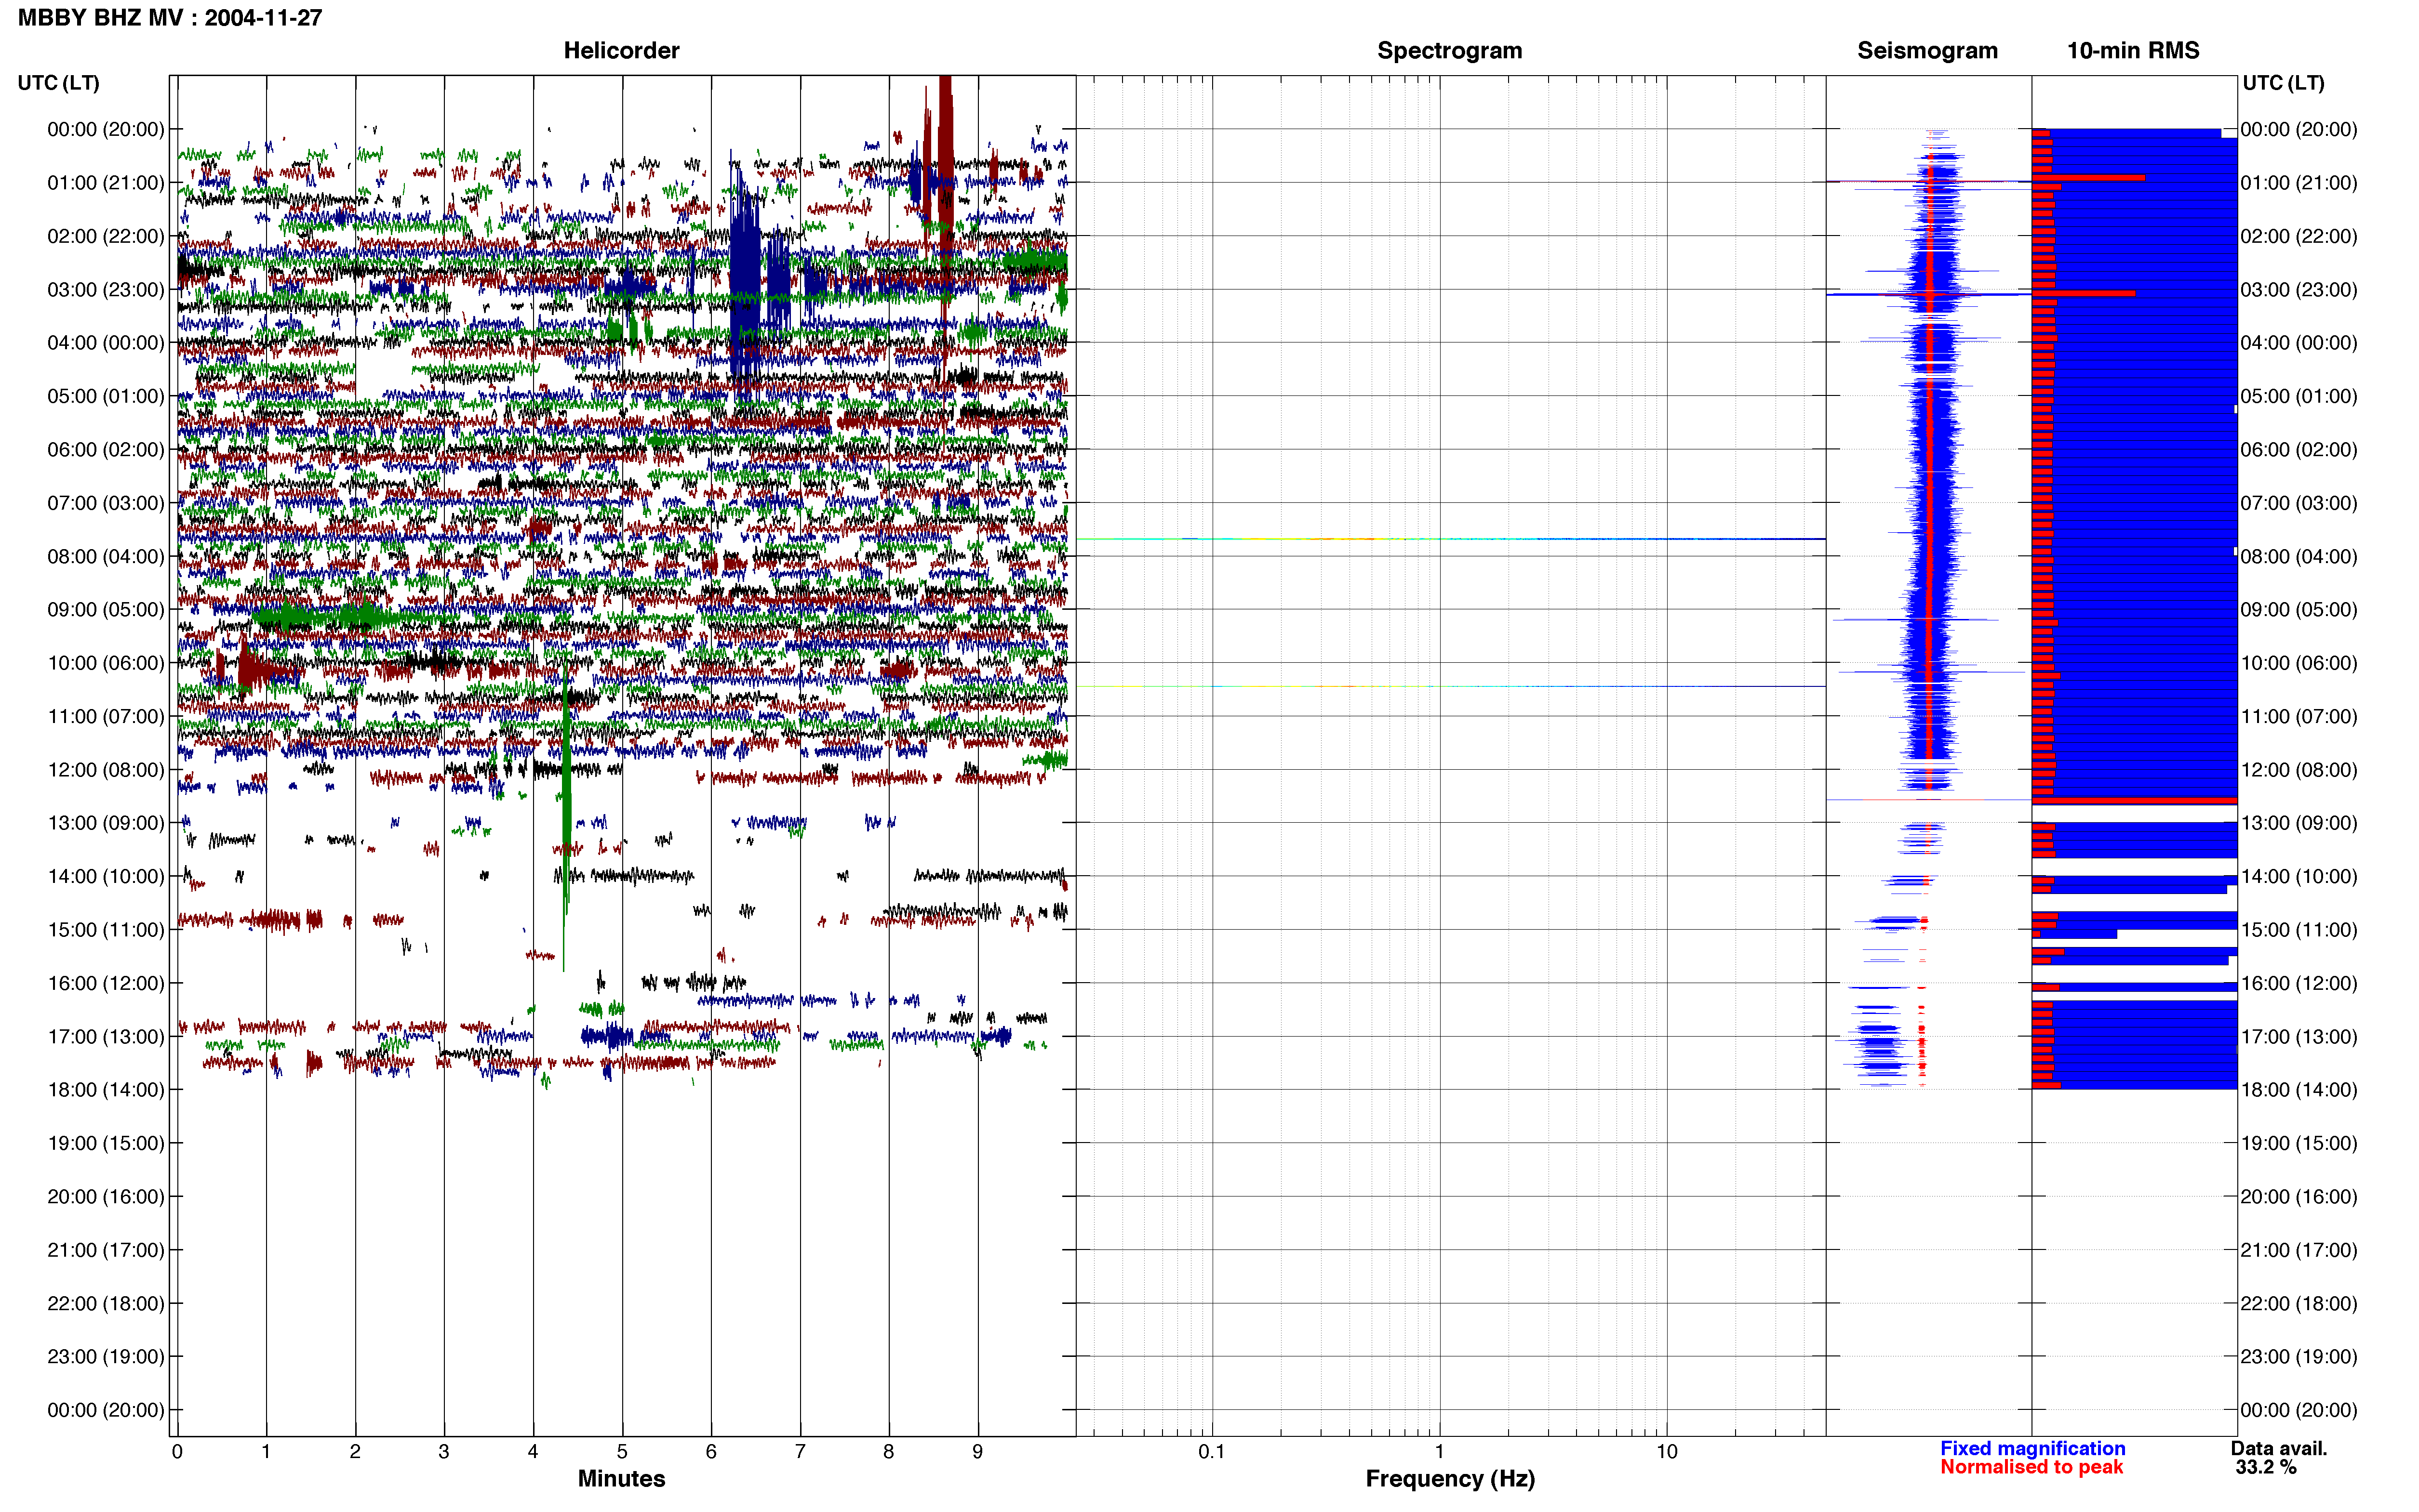
Task: Click the 'Minutes' x-axis label
Action: tap(621, 1479)
